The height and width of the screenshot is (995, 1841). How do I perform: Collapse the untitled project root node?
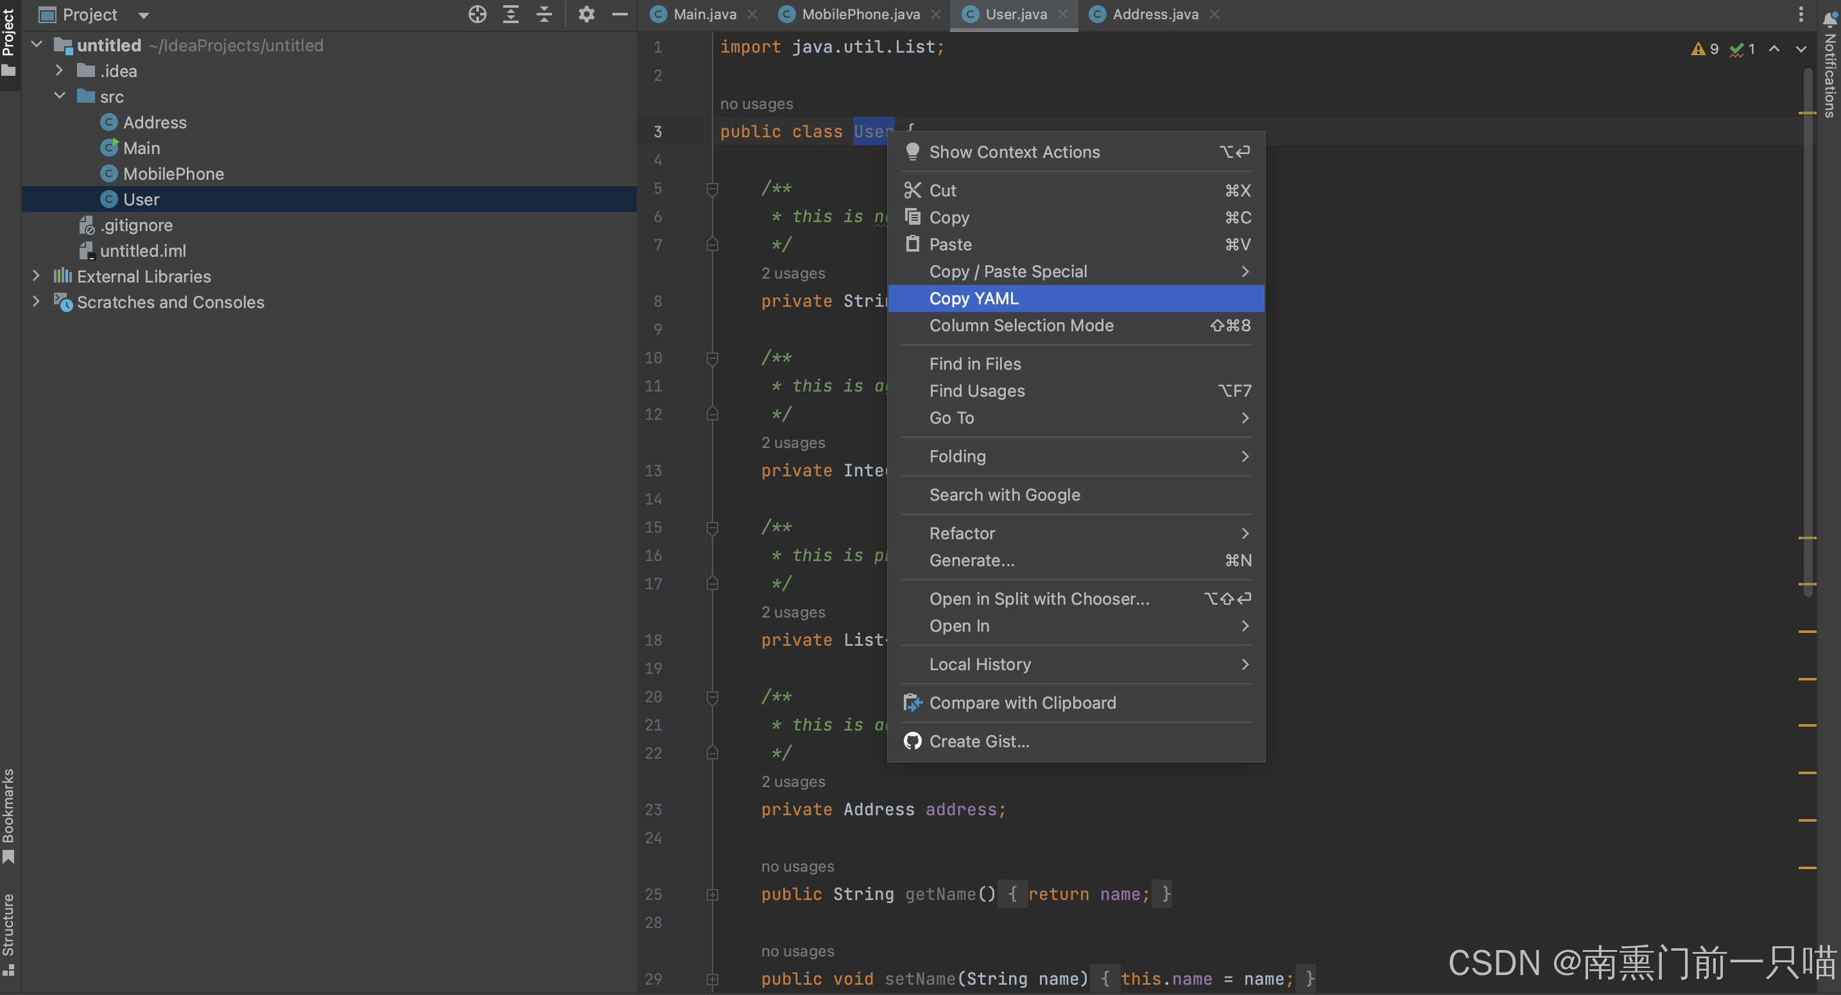click(37, 45)
